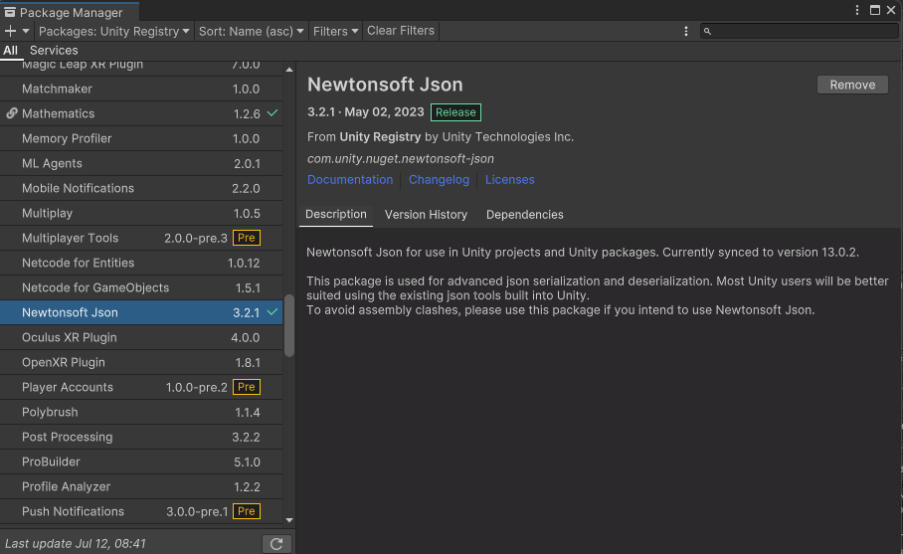The image size is (903, 554).
Task: Open the Changelog link
Action: [x=439, y=180]
